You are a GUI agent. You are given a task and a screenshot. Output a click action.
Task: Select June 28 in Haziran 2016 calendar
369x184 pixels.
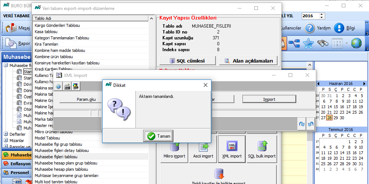[329, 118]
